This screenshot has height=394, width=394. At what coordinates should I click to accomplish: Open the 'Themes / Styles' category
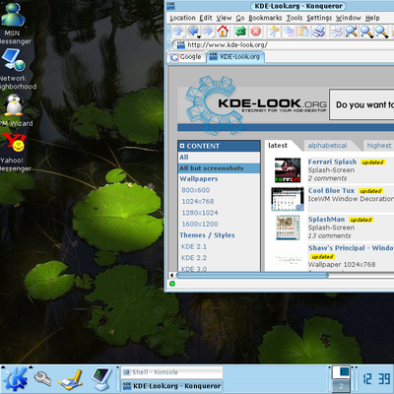pyautogui.click(x=207, y=235)
